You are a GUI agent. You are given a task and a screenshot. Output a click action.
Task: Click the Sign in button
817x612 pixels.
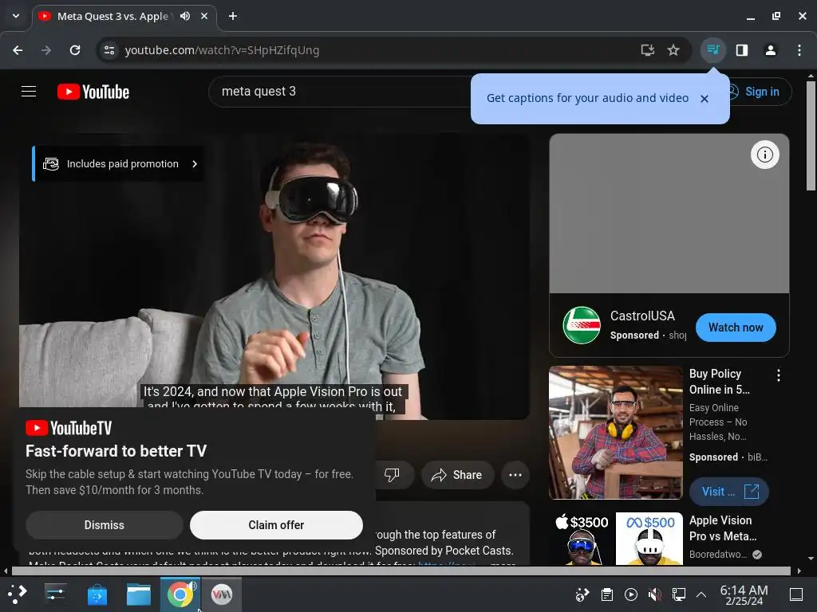coord(762,92)
